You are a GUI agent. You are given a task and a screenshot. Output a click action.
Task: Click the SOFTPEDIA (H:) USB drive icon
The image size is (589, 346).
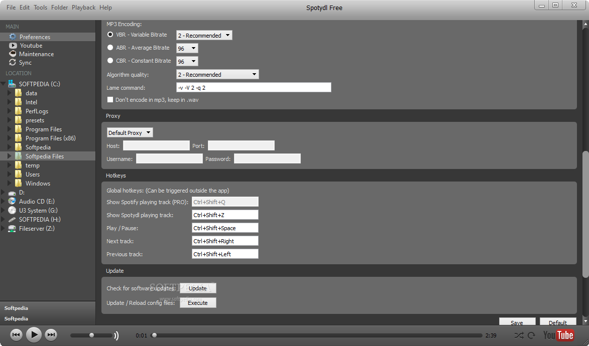pyautogui.click(x=12, y=220)
